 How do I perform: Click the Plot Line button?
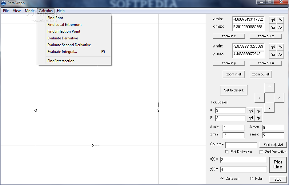pos(278,165)
